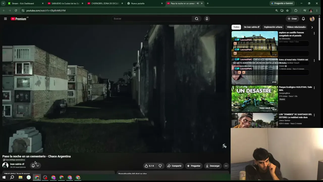Viewport: 323px width, 182px height.
Task: Open Windows taskbar search
Action: tap(12, 177)
